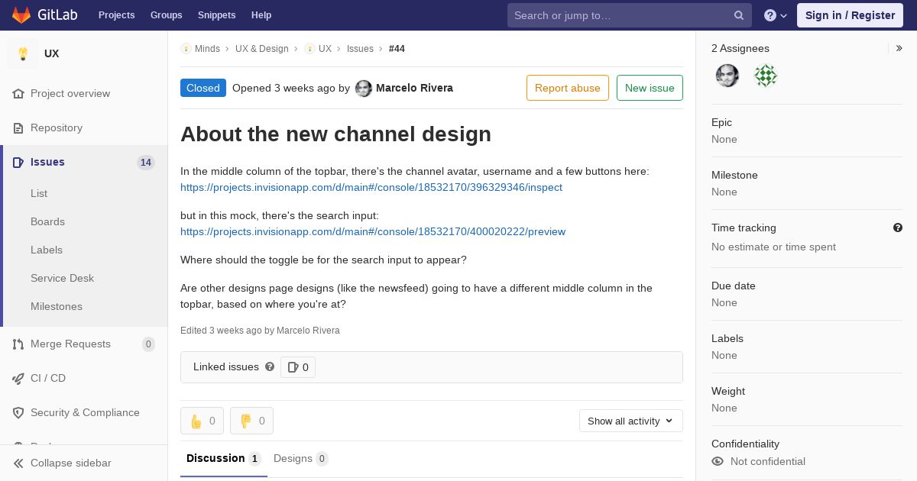Click the UX breadcrumb lightbulb icon
This screenshot has height=481, width=917.
pos(309,49)
